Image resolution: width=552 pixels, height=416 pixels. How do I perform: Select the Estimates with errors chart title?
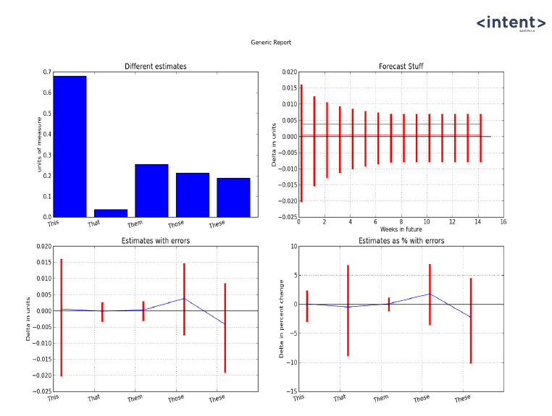pos(155,241)
